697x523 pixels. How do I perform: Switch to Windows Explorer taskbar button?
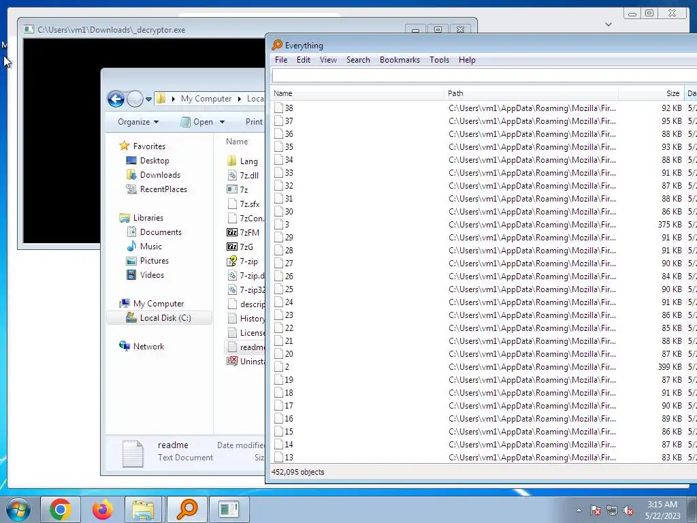[x=144, y=509]
